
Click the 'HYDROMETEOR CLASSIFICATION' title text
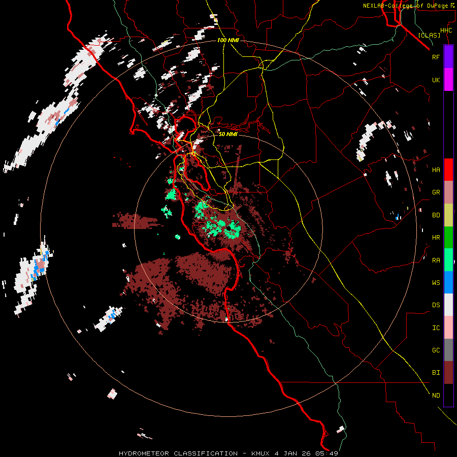pos(178,453)
